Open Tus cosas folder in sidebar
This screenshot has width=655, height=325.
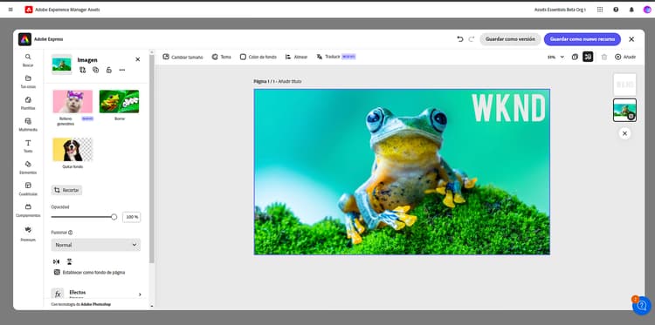[x=28, y=82]
